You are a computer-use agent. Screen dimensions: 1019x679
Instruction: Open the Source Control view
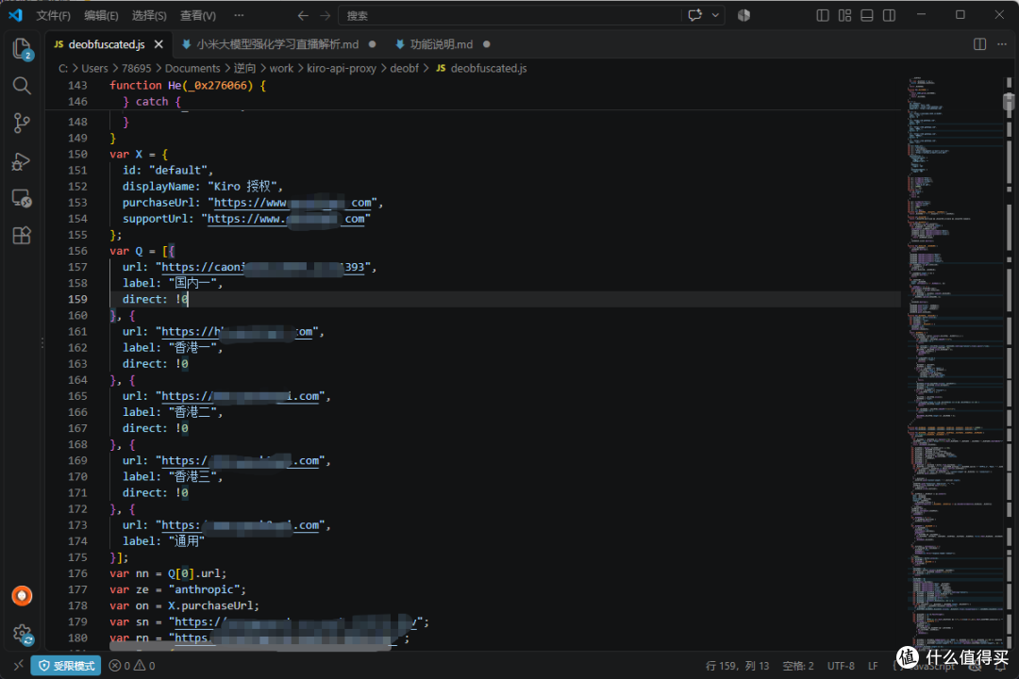point(22,123)
